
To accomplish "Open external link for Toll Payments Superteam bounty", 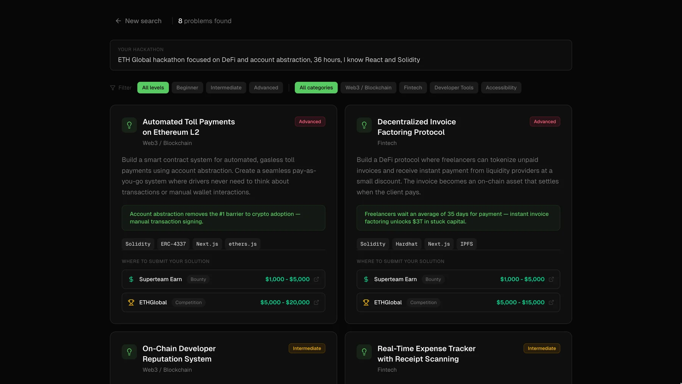I will (316, 279).
